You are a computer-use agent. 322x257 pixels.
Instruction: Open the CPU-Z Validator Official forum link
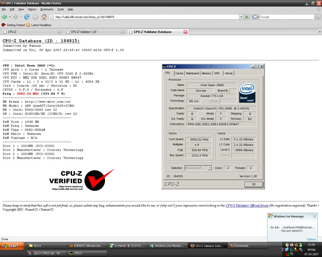coord(247,206)
